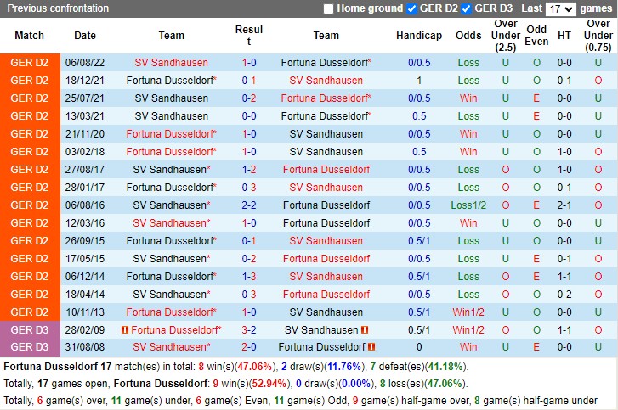Click the date 17/05/15
Screen dimensions: 618x410
85,259
